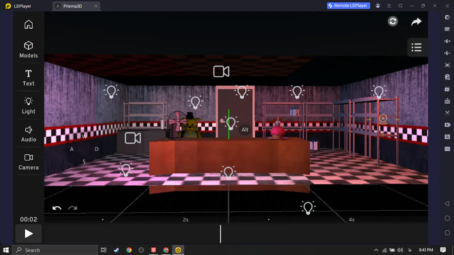Click the D key overlay
Viewport: 454px width, 255px height.
(x=96, y=149)
